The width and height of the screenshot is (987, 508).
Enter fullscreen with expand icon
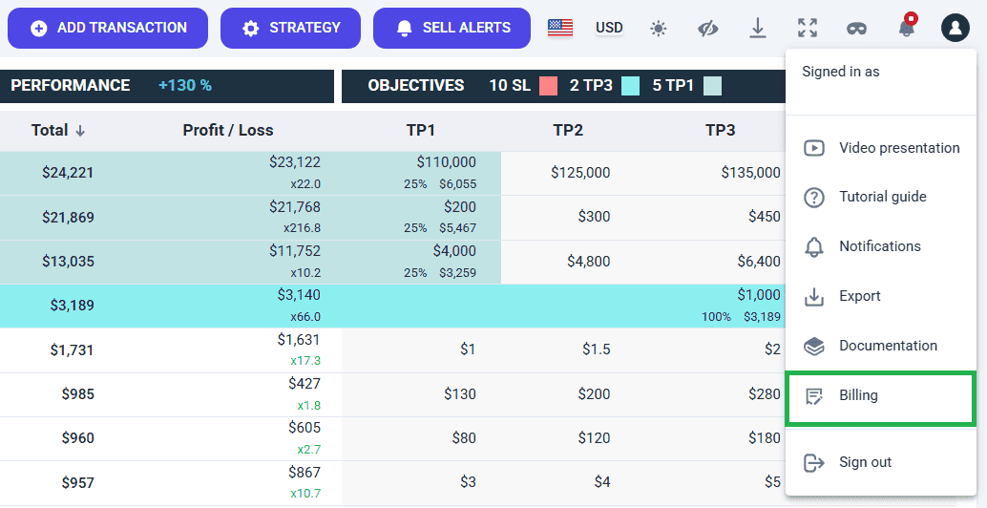click(808, 29)
